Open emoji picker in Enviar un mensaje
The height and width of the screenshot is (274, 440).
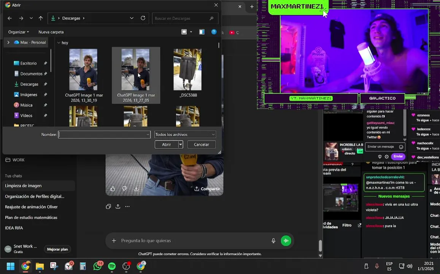[401, 147]
